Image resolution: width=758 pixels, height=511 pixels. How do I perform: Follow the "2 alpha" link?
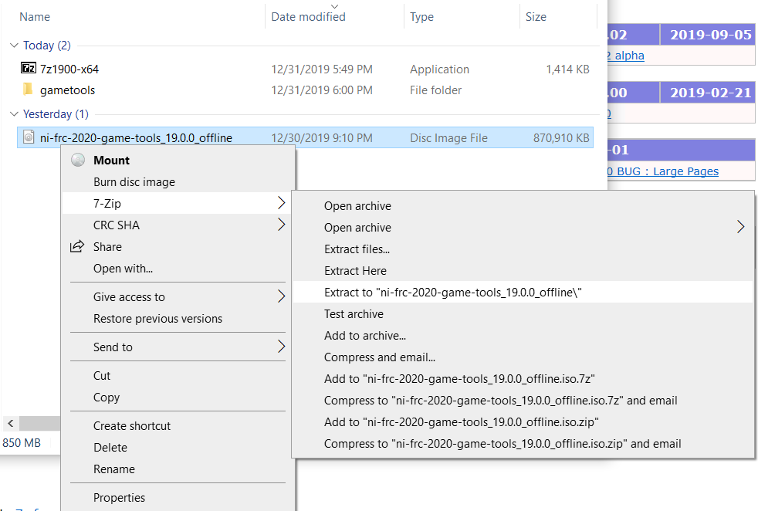pos(626,56)
